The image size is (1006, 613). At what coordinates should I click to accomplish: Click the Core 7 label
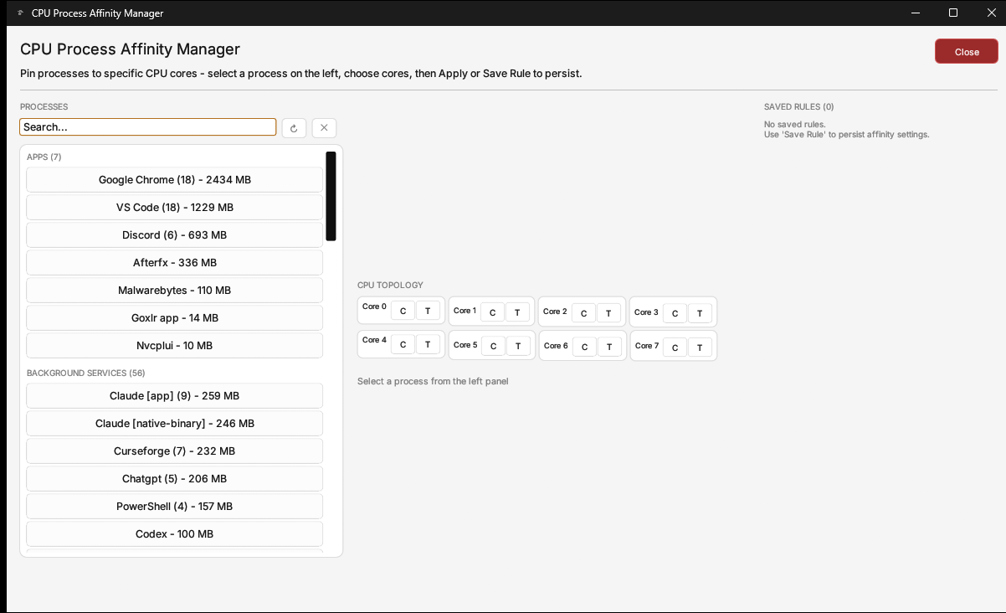[x=646, y=345]
